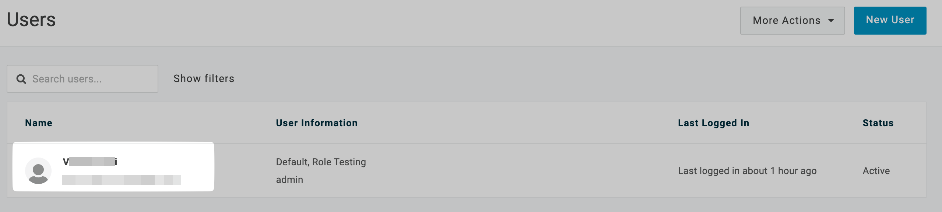Click the Role Testing group label
Image resolution: width=942 pixels, height=212 pixels.
(340, 162)
